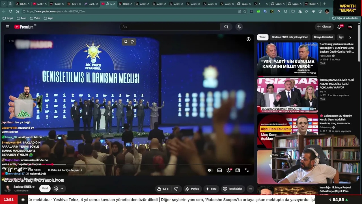Open the Basın bookmarks folder
The image size is (362, 204).
tap(21, 18)
